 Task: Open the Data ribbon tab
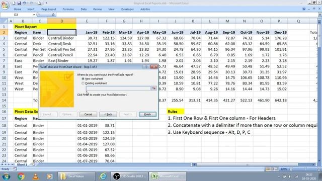[84, 9]
